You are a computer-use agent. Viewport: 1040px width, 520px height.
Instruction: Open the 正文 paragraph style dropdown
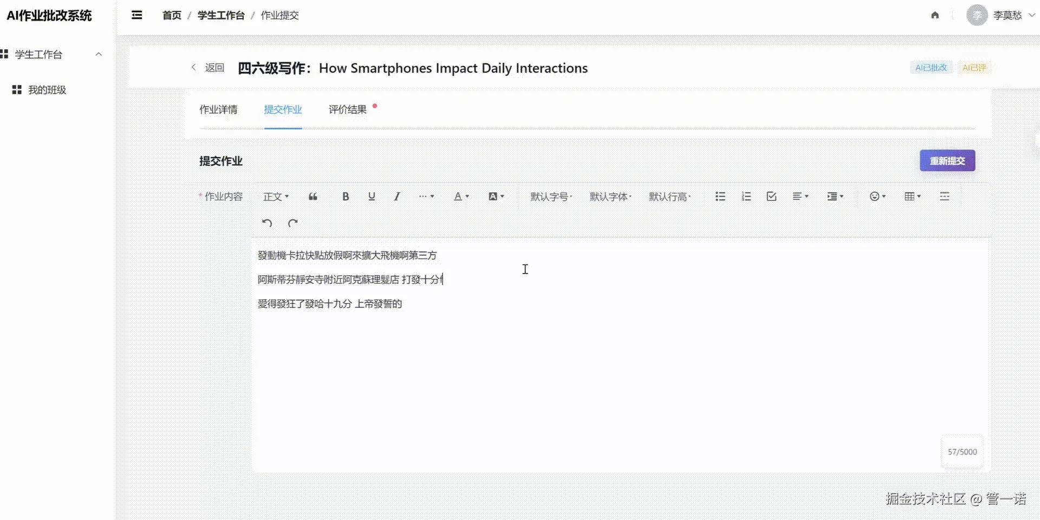pos(276,196)
